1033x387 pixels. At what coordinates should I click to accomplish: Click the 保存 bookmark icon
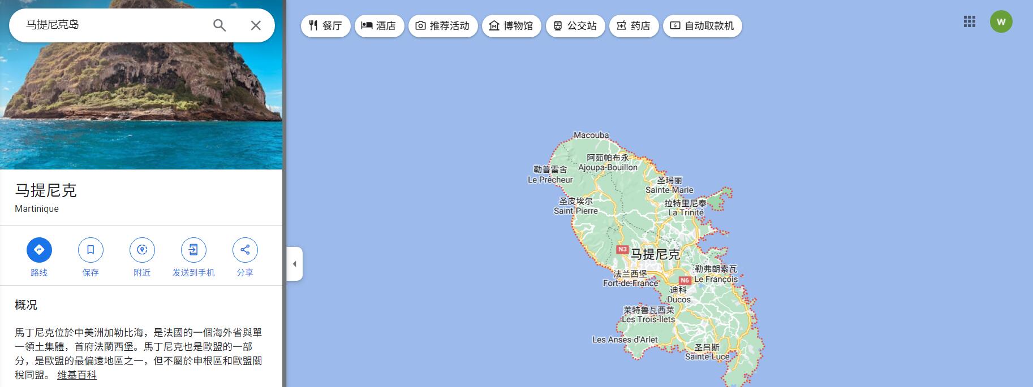91,250
